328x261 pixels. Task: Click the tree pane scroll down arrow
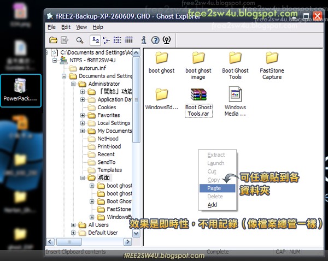[x=136, y=233]
